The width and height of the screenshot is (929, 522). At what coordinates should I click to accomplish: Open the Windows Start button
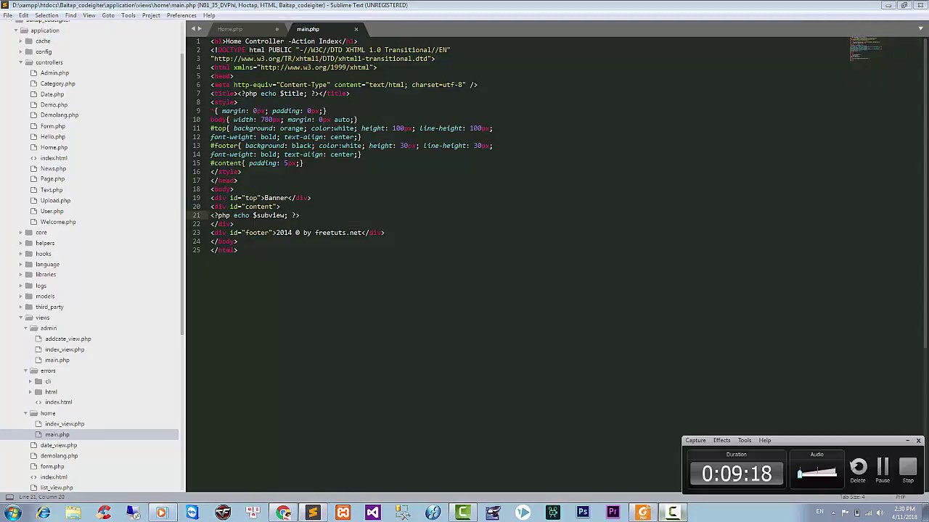12,513
